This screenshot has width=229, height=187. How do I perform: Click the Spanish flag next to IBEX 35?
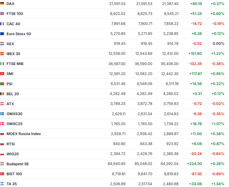point(2,54)
